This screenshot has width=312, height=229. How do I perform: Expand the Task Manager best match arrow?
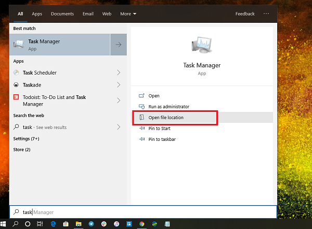118,45
